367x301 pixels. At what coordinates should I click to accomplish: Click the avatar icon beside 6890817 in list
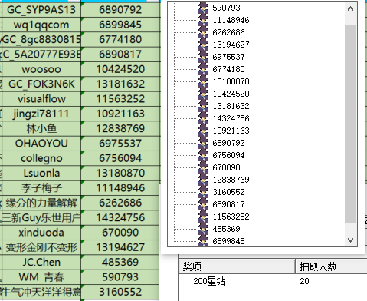point(203,204)
